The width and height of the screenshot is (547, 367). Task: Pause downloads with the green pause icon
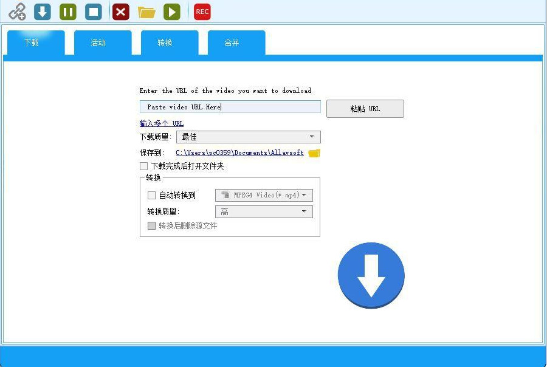(68, 12)
